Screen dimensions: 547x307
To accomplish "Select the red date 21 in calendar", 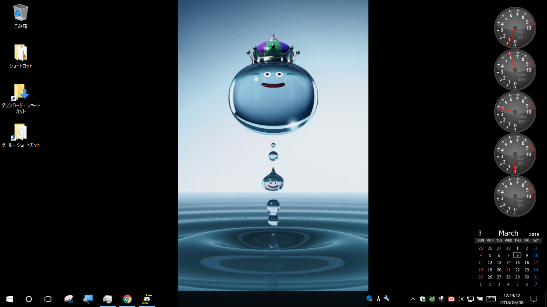I will (508, 270).
